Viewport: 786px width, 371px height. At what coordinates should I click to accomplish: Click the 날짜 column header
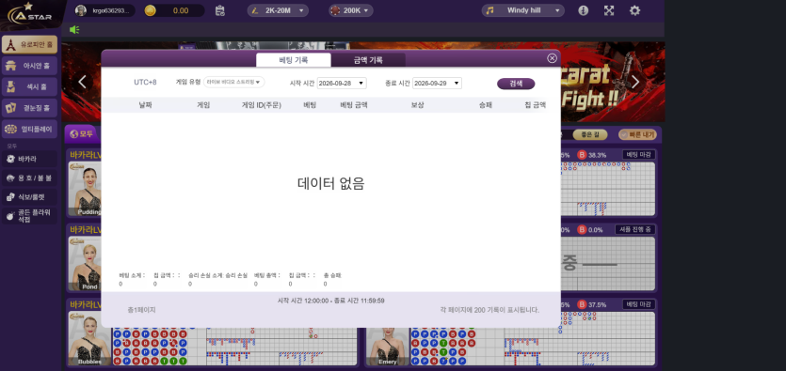click(145, 105)
